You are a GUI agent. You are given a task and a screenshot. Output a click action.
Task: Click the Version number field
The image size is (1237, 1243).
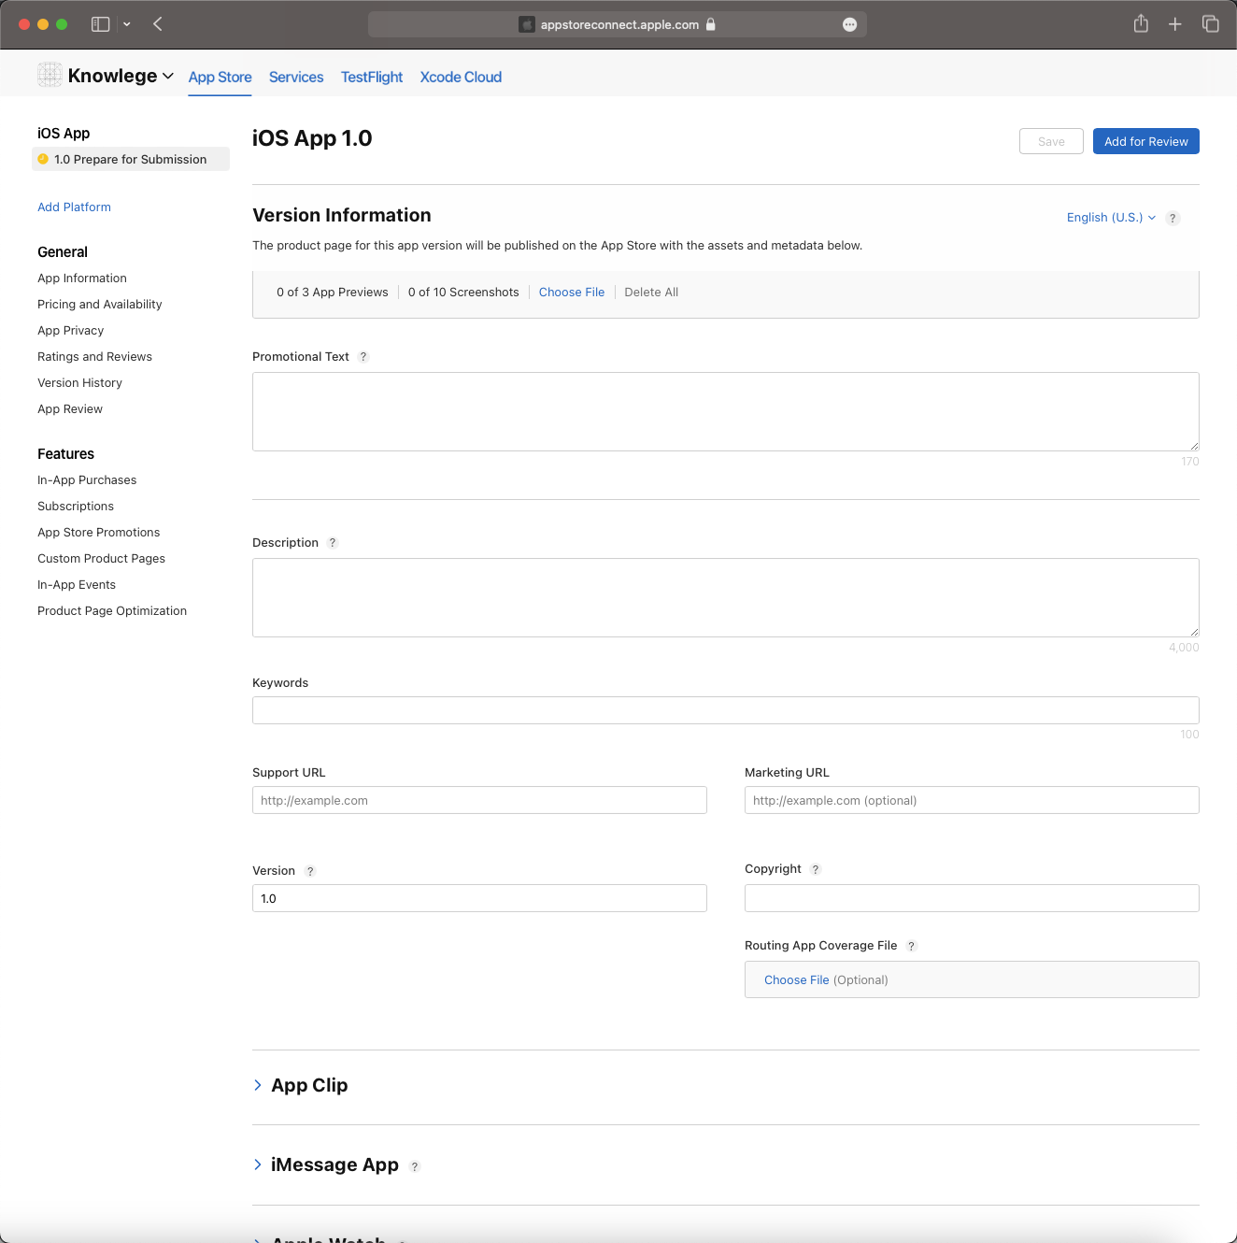479,898
